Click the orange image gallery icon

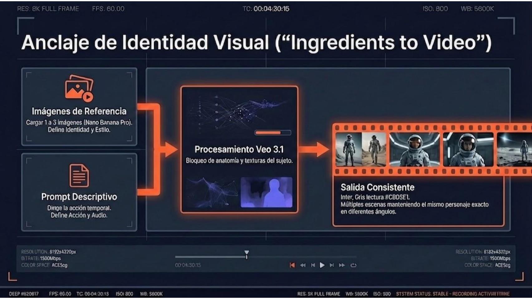click(79, 88)
